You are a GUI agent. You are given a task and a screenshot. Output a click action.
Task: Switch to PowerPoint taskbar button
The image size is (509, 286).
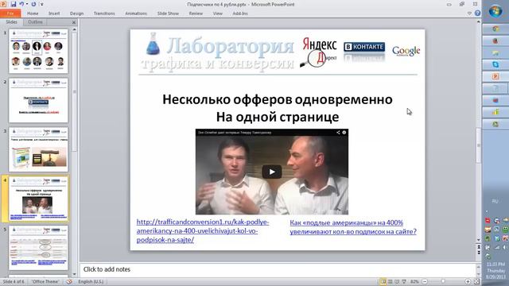(495, 76)
